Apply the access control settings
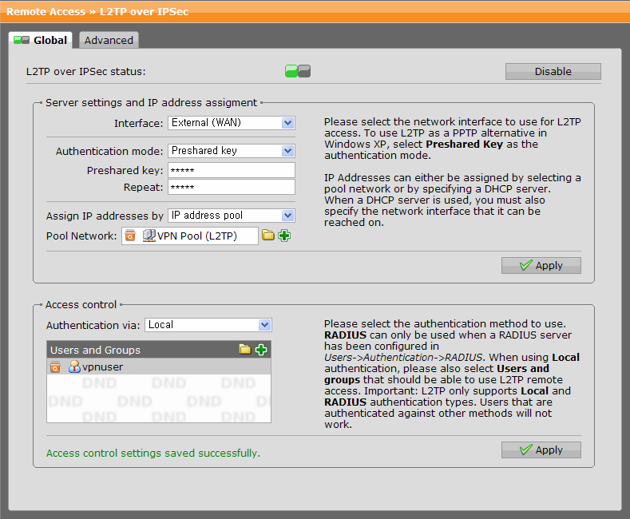 coord(541,450)
